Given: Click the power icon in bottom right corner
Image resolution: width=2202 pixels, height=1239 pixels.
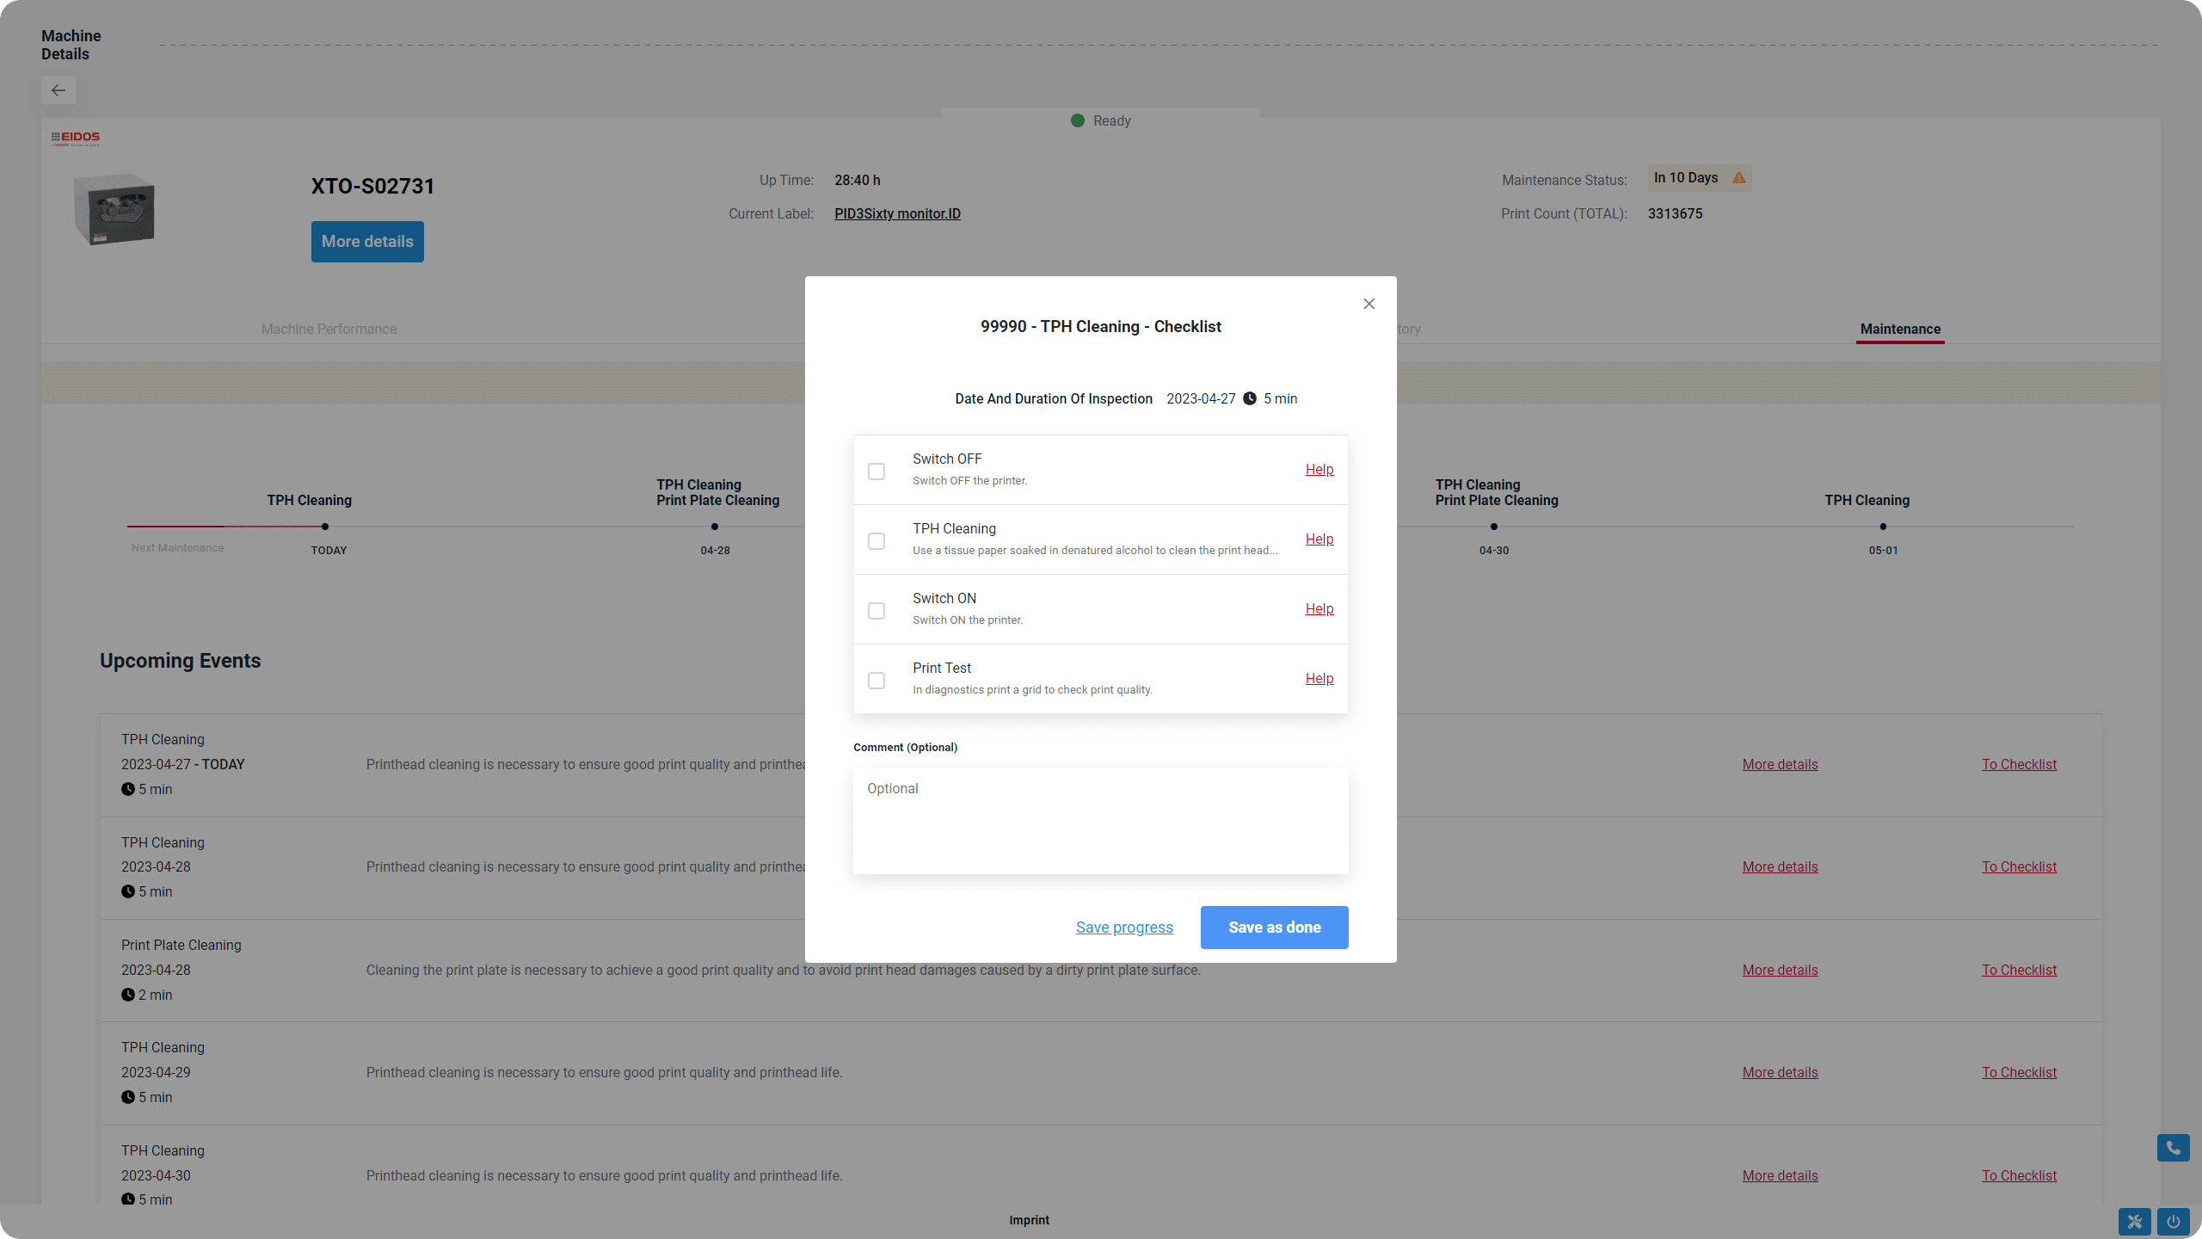Looking at the screenshot, I should point(2174,1221).
